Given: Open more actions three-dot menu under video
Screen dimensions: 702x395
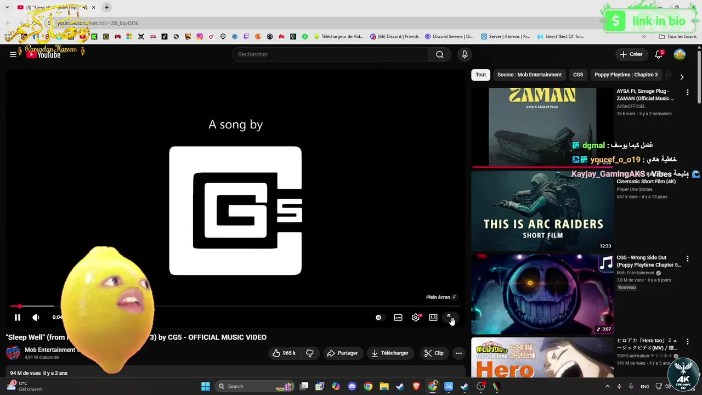Looking at the screenshot, I should click(459, 353).
